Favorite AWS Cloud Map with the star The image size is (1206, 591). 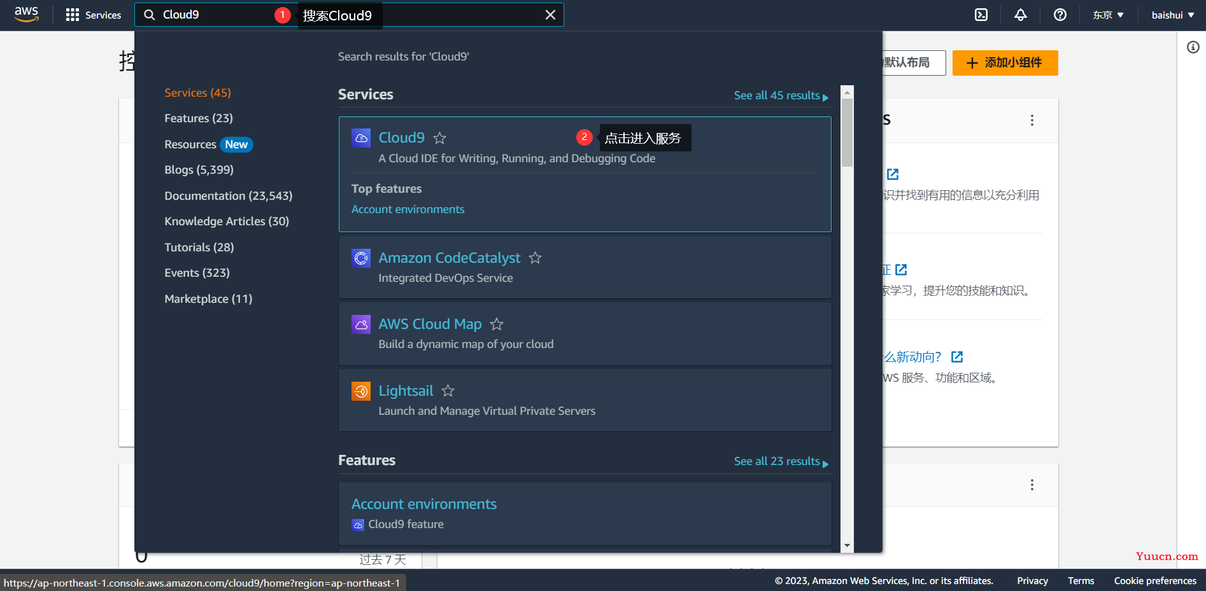pos(497,324)
